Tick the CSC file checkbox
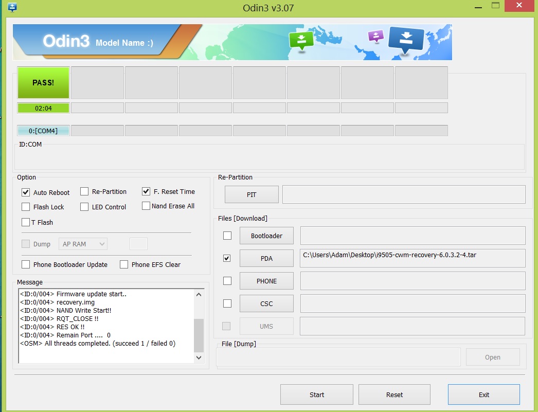538x412 pixels. 227,303
